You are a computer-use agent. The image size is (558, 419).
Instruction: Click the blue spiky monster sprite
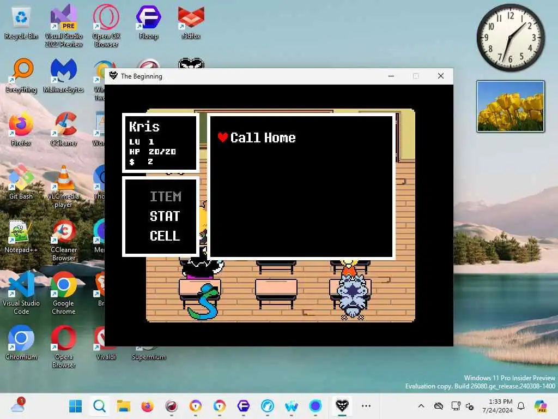(353, 296)
